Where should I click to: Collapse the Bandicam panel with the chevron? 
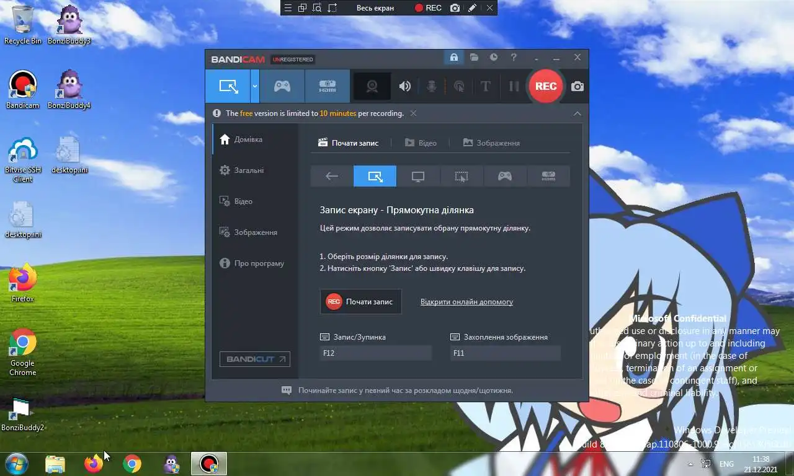click(x=578, y=113)
